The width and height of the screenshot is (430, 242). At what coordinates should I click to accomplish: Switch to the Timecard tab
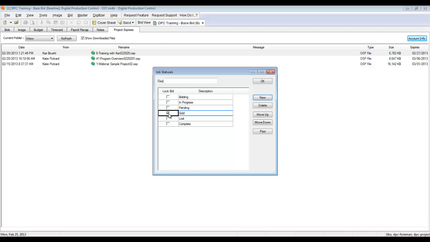pyautogui.click(x=57, y=30)
